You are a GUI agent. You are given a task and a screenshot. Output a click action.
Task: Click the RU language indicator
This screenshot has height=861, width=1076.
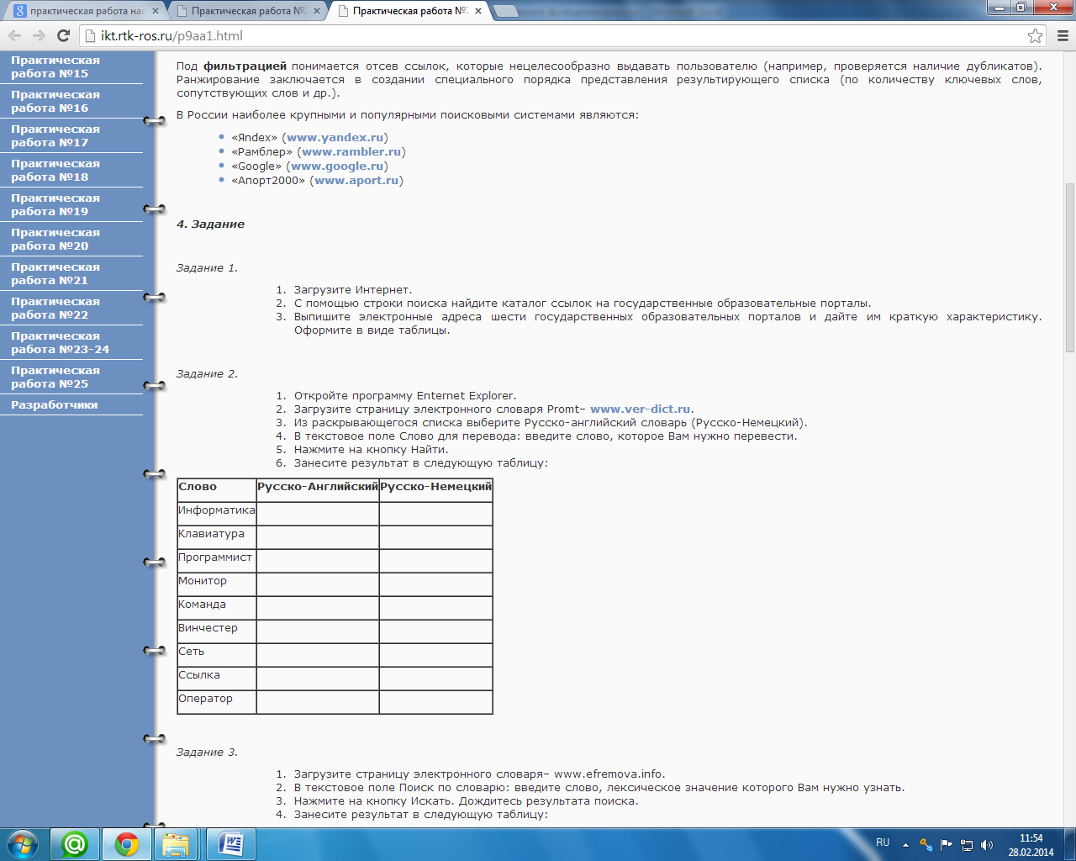point(883,843)
